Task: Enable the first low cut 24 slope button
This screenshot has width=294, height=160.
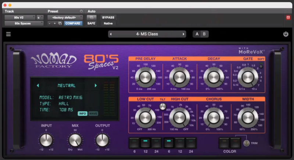Action: point(157,142)
